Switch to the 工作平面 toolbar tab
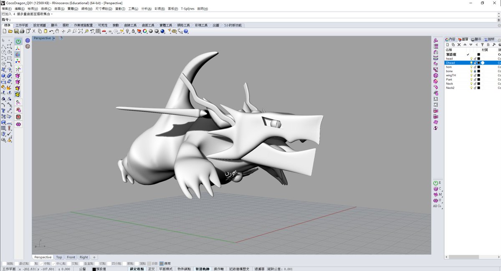The height and width of the screenshot is (271, 501). tap(22, 25)
